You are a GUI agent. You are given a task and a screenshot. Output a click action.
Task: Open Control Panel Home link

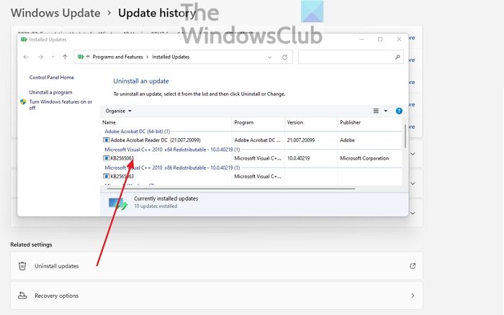[51, 78]
